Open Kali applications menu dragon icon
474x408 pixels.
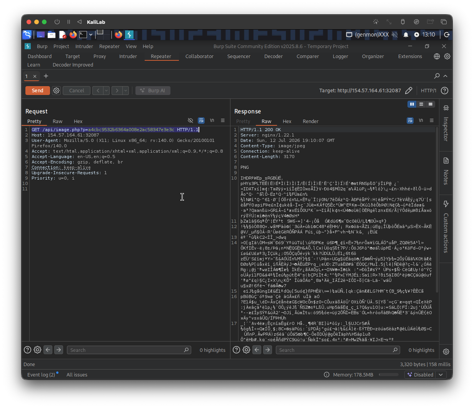click(27, 35)
